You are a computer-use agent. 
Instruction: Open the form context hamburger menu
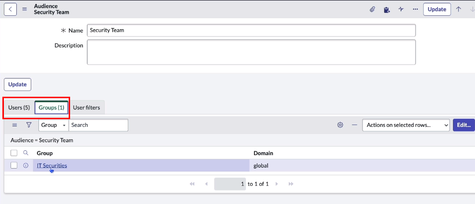click(24, 9)
